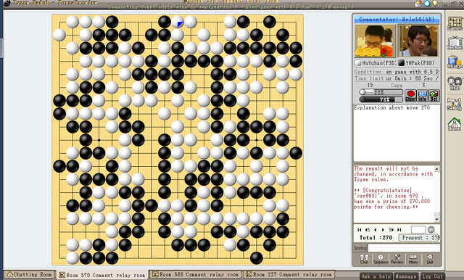Click YHPak's player photo
Screen dimensions: 464x280
(418, 41)
